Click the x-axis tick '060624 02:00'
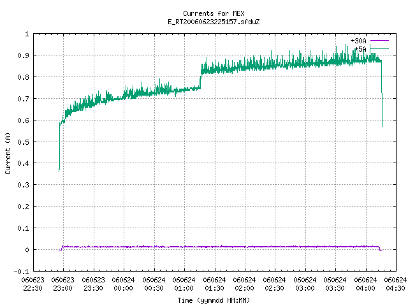Viewport: 408px width, 306px height. coord(245,284)
